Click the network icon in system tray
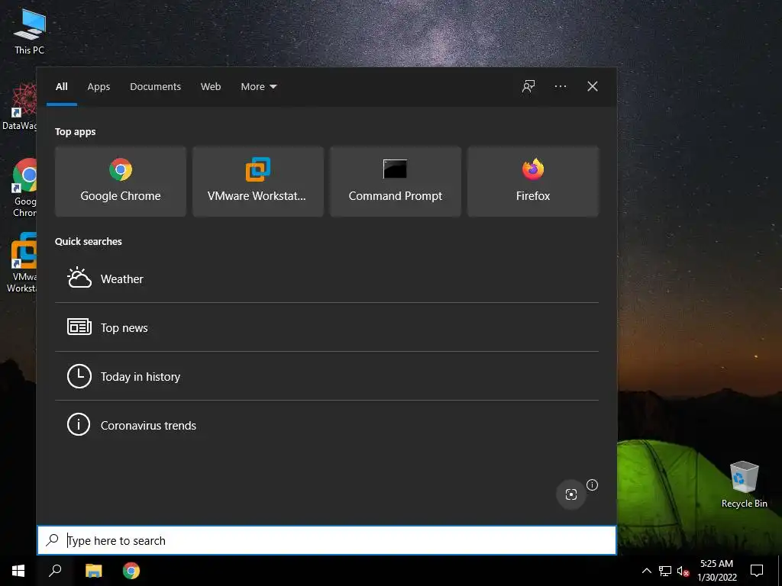The width and height of the screenshot is (782, 586). [665, 571]
